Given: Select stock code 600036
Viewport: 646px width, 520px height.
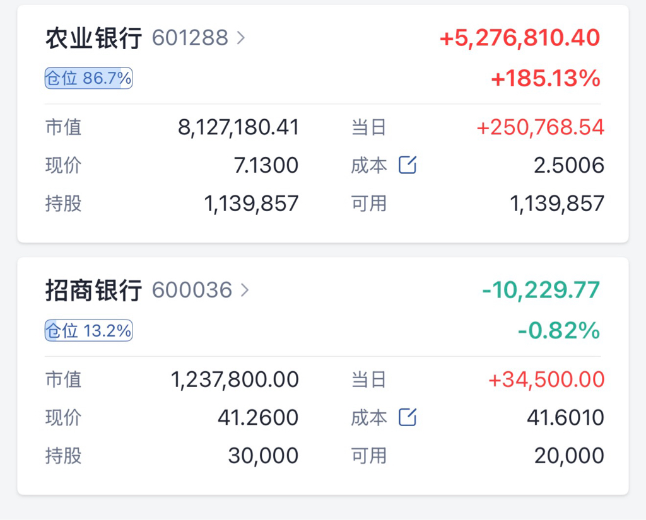Looking at the screenshot, I should 192,290.
